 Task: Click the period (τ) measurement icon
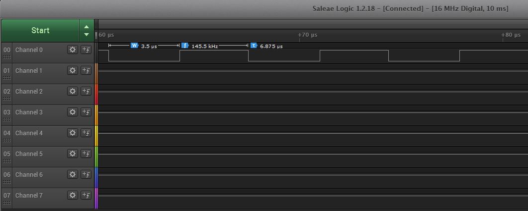tap(254, 45)
